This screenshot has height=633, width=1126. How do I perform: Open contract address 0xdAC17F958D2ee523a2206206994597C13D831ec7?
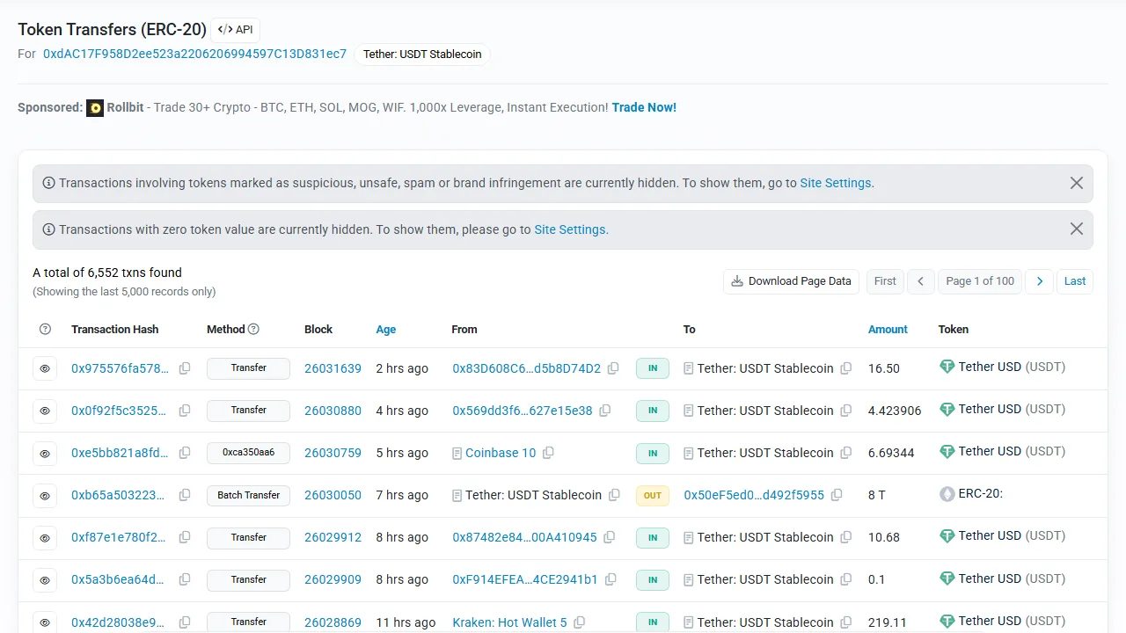pos(194,54)
